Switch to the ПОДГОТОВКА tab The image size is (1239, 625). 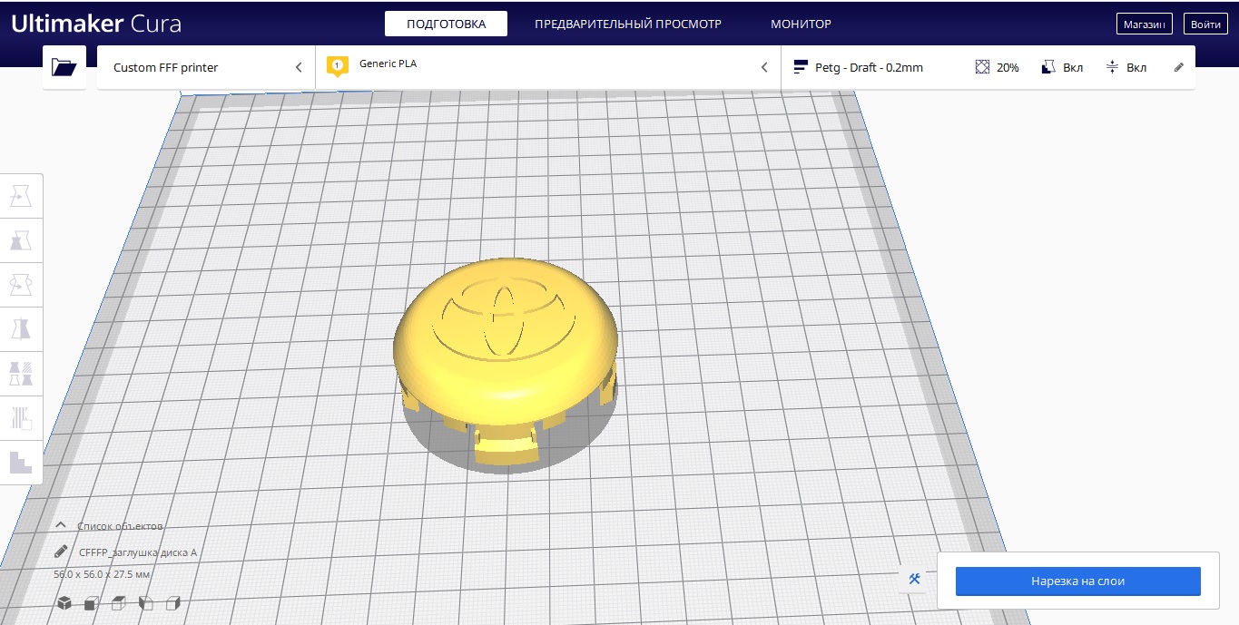coord(446,24)
